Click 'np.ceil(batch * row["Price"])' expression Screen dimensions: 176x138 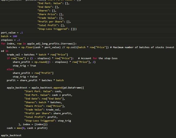[x=87, y=47]
